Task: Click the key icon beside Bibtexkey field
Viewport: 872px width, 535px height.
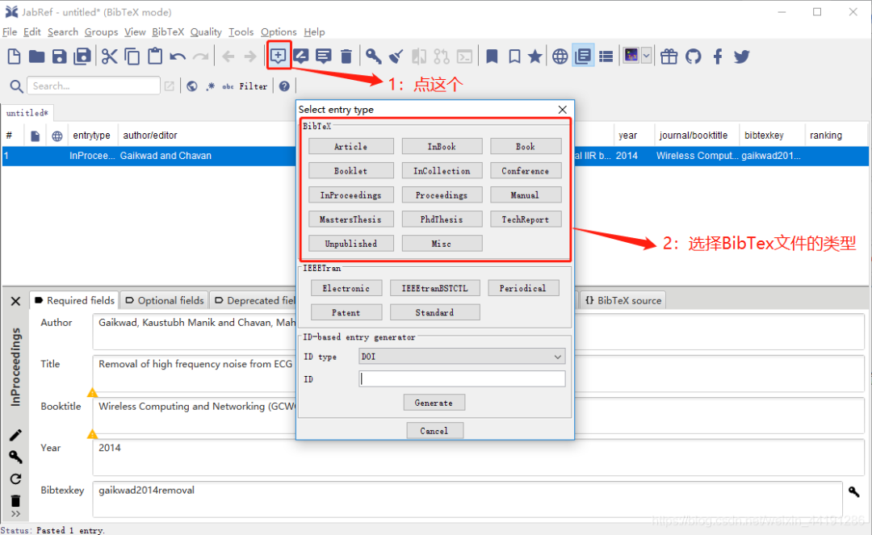Action: [853, 491]
